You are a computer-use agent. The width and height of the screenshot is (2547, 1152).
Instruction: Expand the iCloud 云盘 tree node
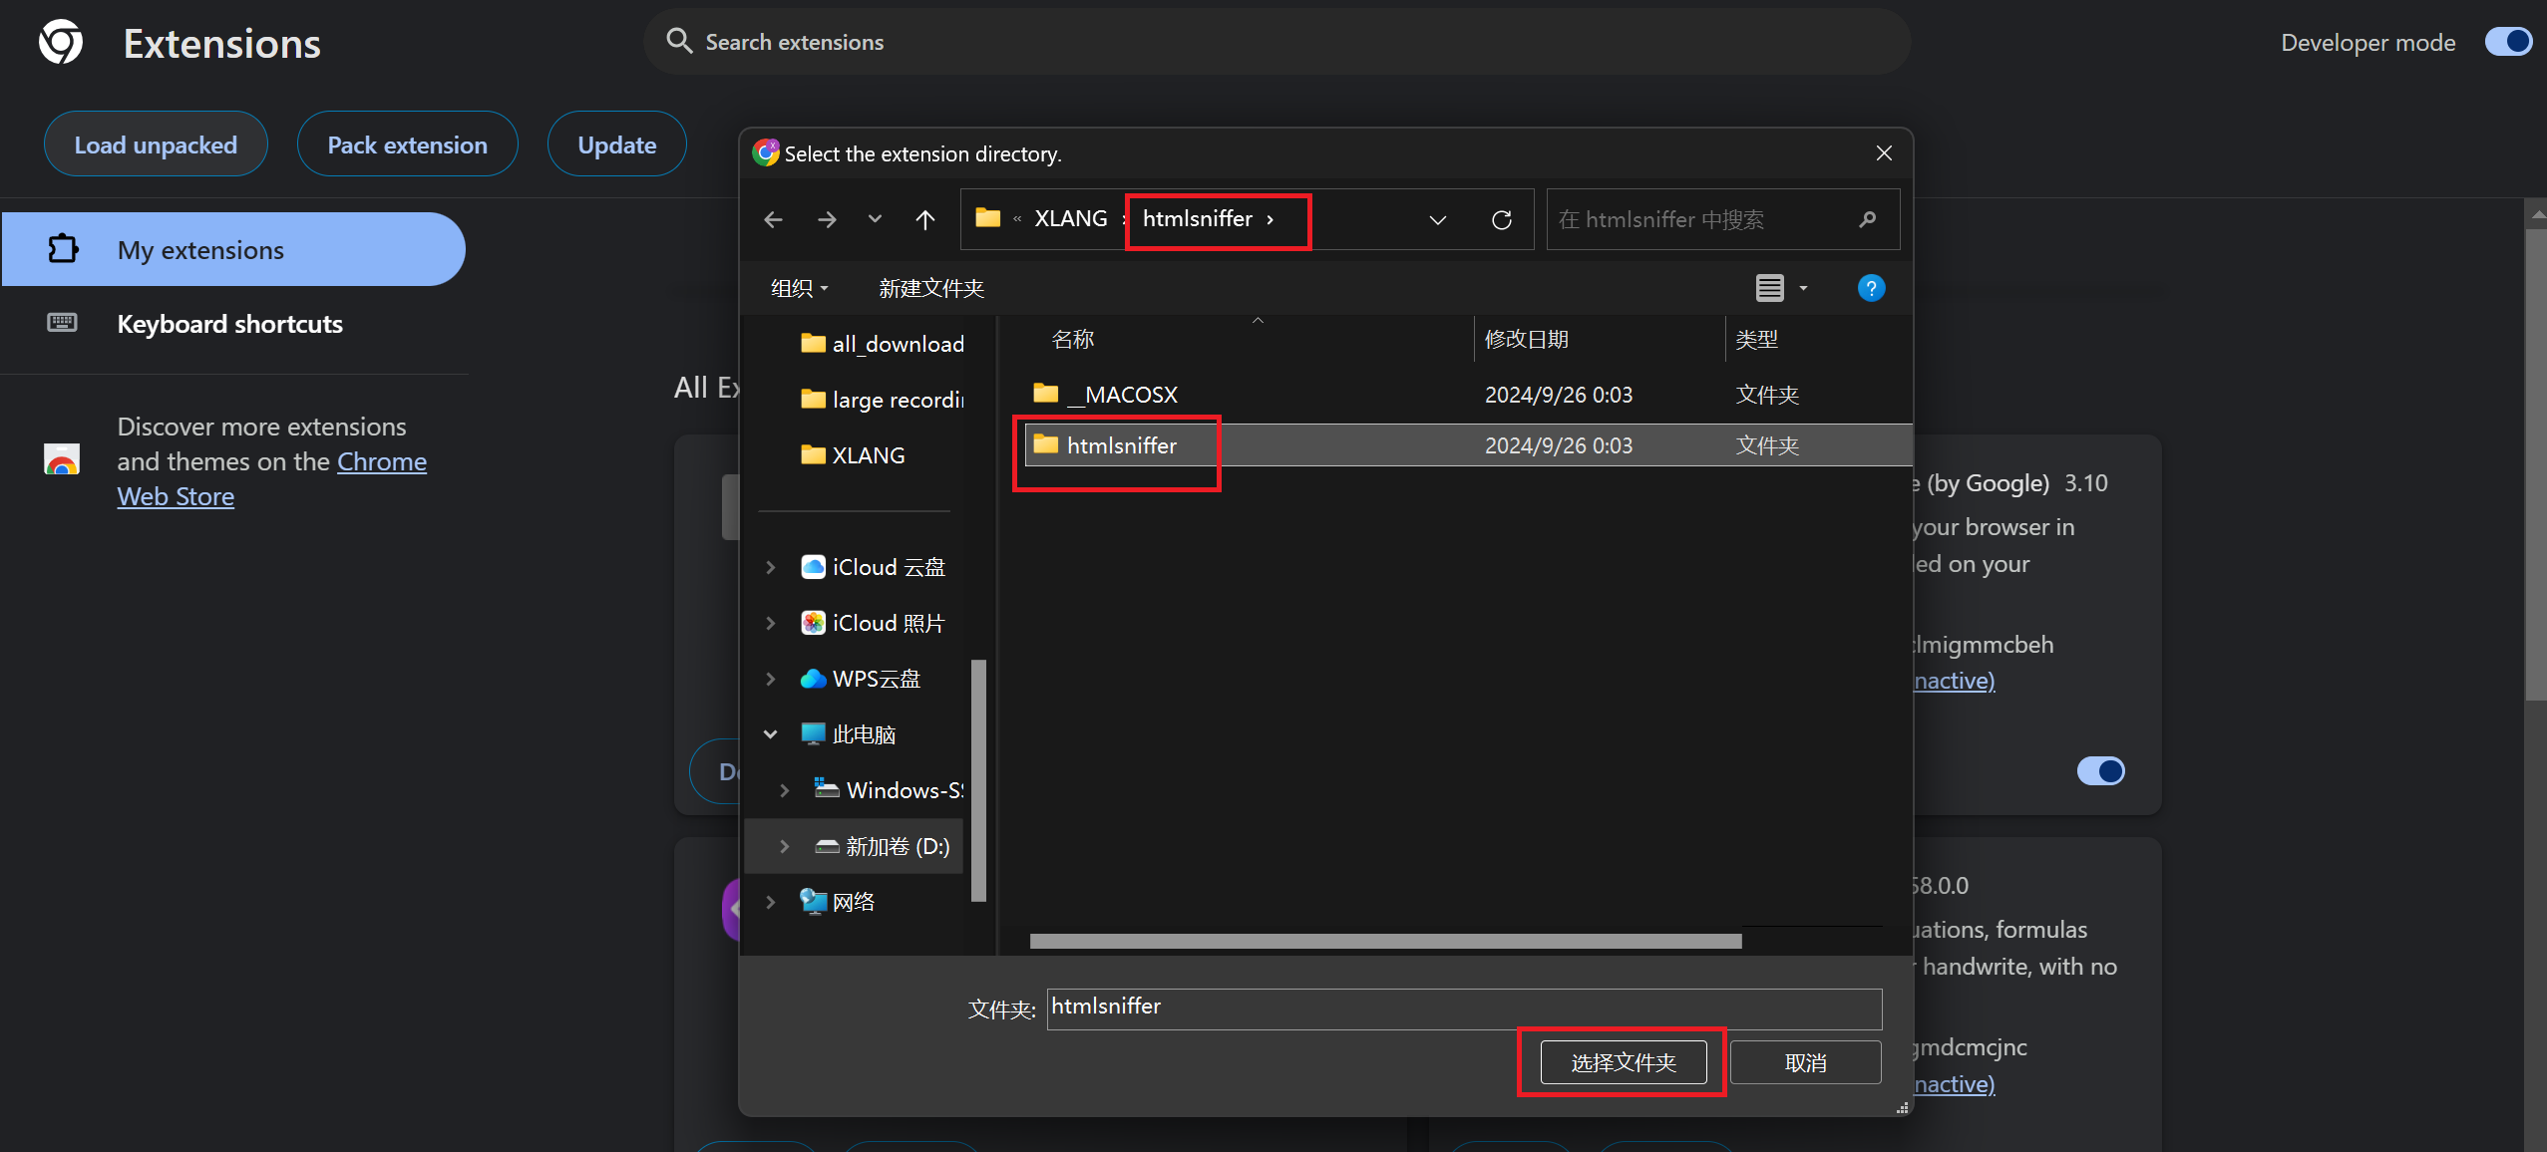770,567
